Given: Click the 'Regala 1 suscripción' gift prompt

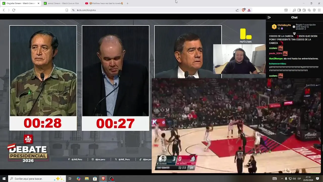Looking at the screenshot, I should click(x=306, y=27).
